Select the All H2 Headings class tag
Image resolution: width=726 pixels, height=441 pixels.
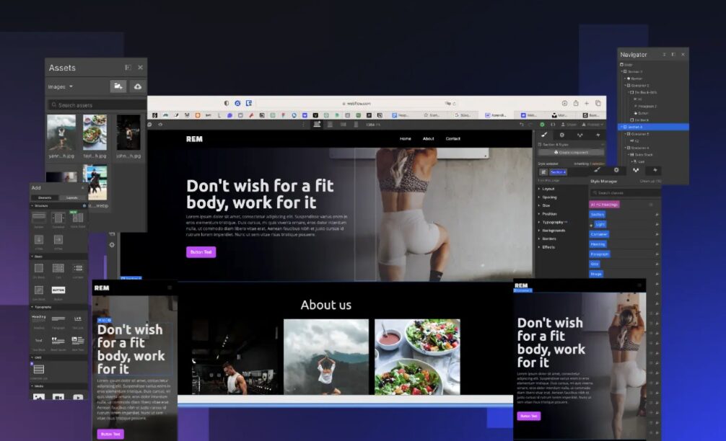tap(604, 204)
